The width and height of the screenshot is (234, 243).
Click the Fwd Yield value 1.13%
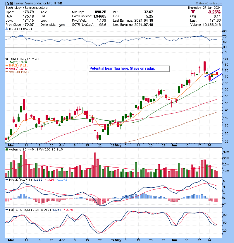[101, 20]
